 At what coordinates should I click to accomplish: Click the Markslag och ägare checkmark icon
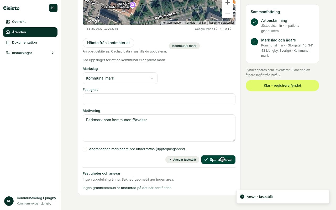tap(254, 42)
